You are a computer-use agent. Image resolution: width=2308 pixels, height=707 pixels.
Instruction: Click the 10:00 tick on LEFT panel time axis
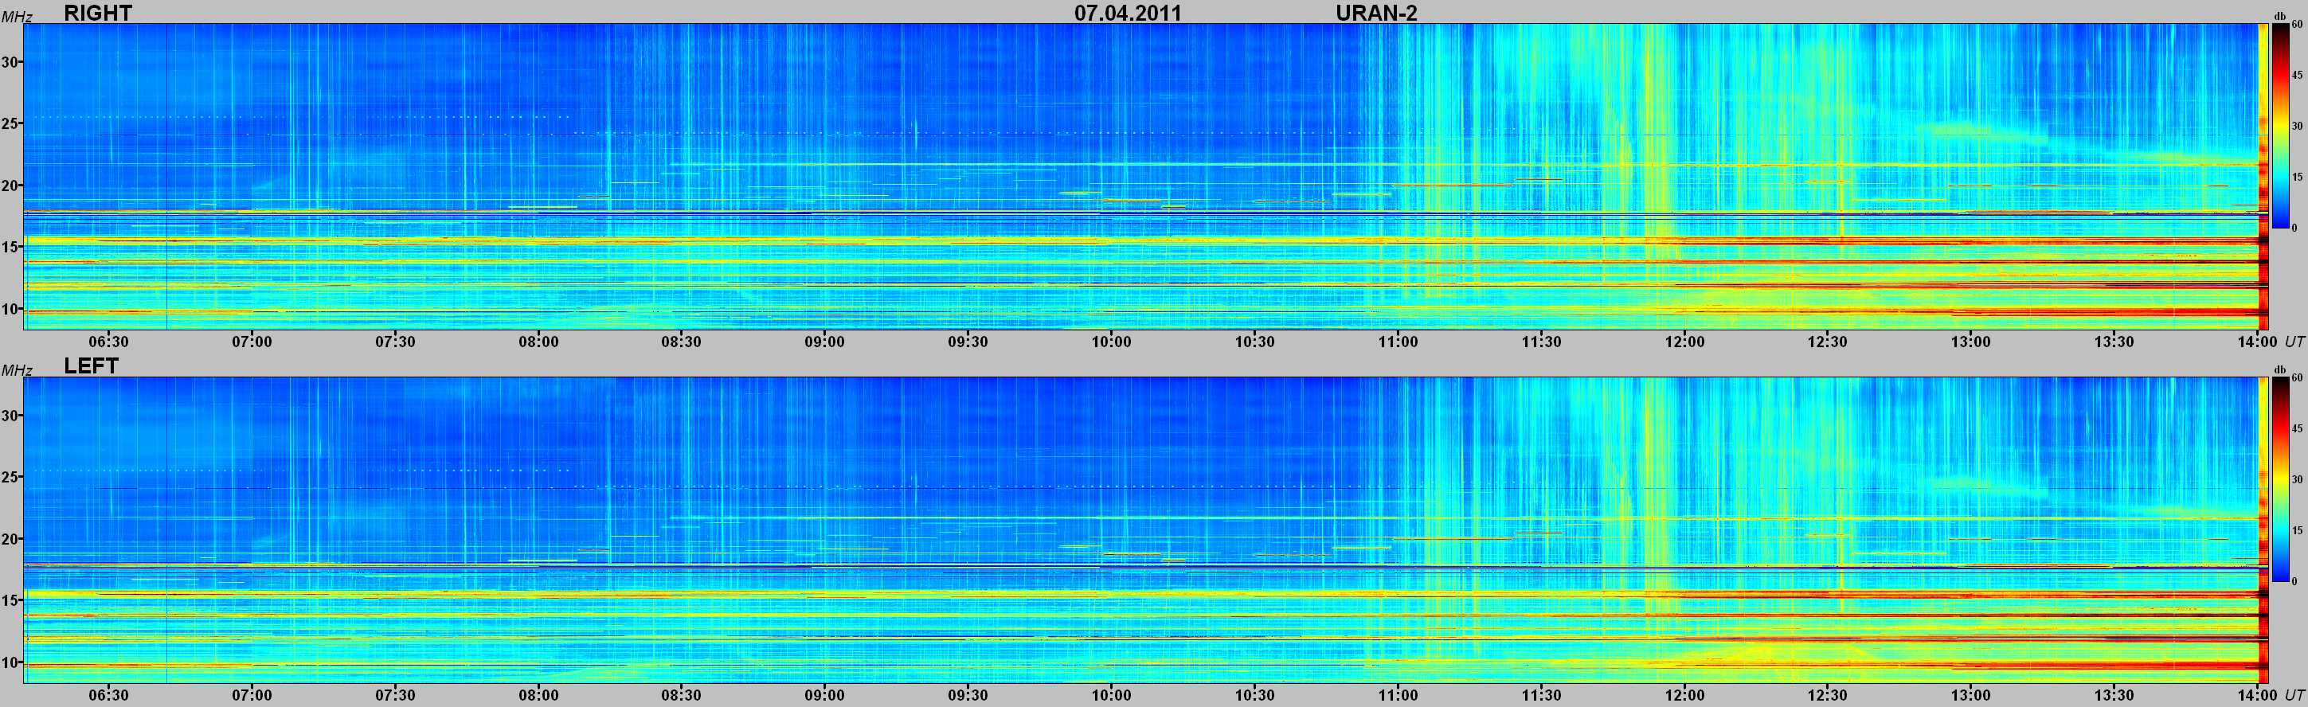click(x=1111, y=694)
